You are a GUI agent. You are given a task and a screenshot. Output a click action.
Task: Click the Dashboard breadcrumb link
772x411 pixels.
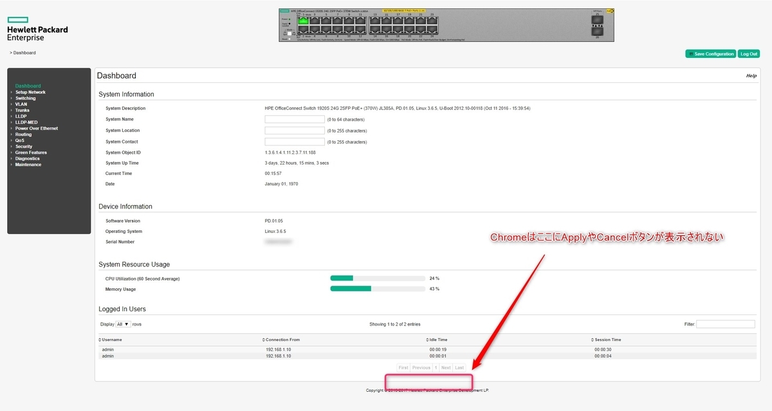[x=24, y=53]
